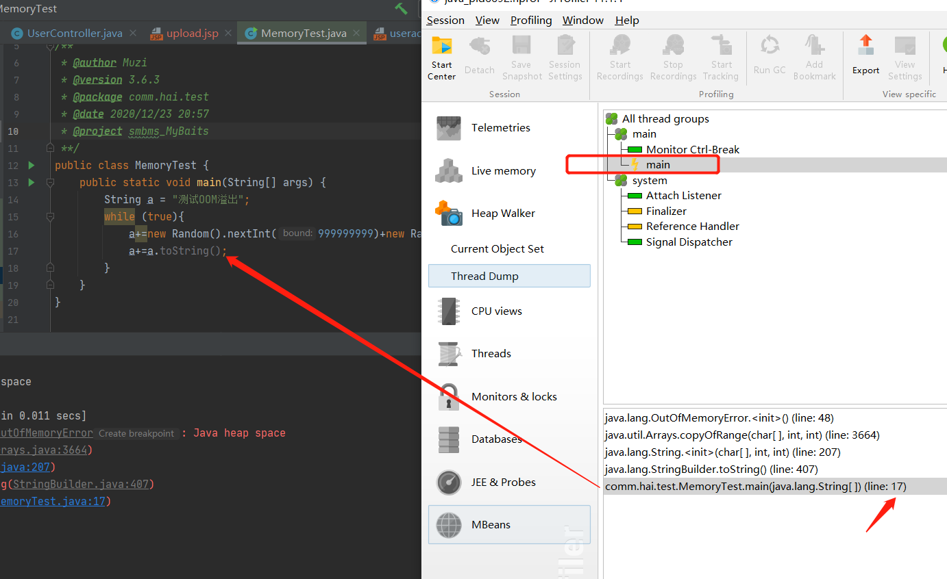Select the Monitor Ctrl-Break thread
947x579 pixels.
(x=693, y=149)
